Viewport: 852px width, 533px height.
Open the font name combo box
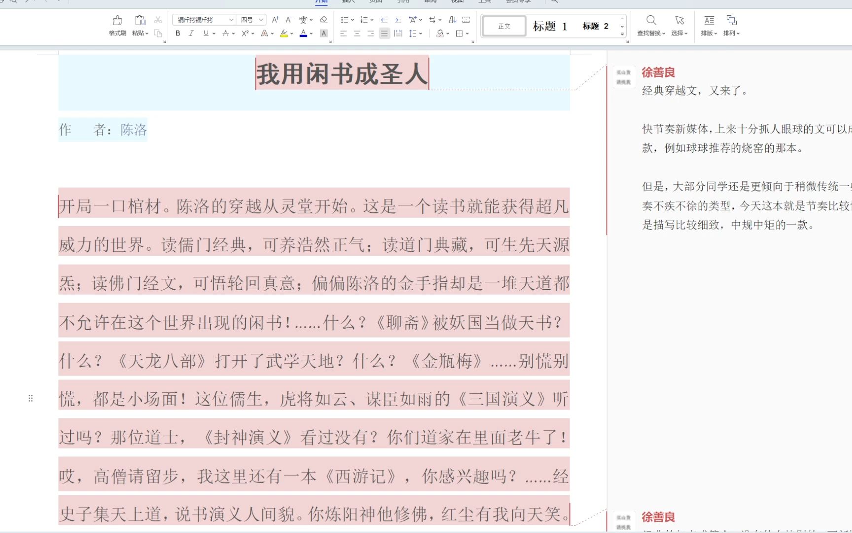coord(204,20)
